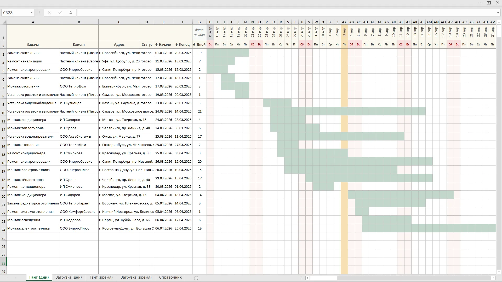Select address cell г. Омск, ул. Маркса
This screenshot has height=282, width=502.
119,137
